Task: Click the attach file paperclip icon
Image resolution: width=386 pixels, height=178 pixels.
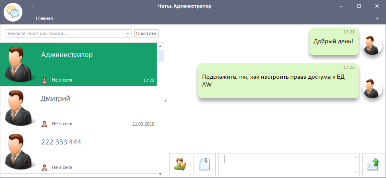Action: coord(204,164)
